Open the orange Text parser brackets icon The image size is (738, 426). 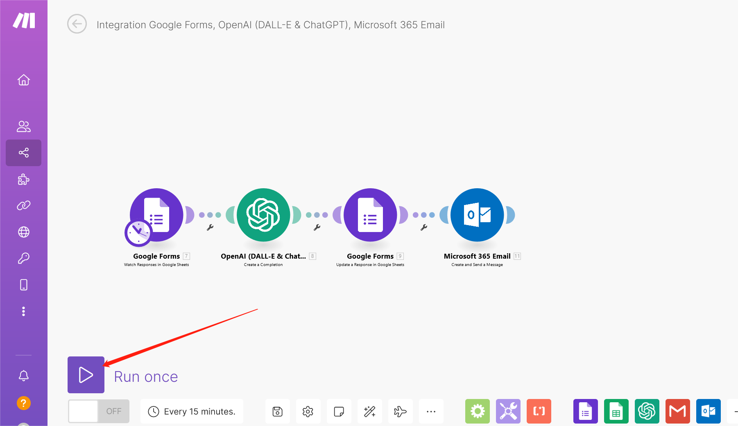[539, 411]
